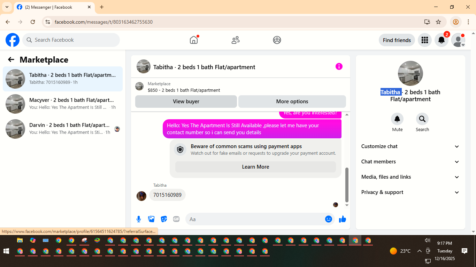Click the listing thumbnail in chat header
Viewport: 476px width, 267px height.
pyautogui.click(x=144, y=66)
